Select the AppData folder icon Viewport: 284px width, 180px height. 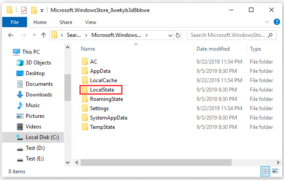point(85,71)
